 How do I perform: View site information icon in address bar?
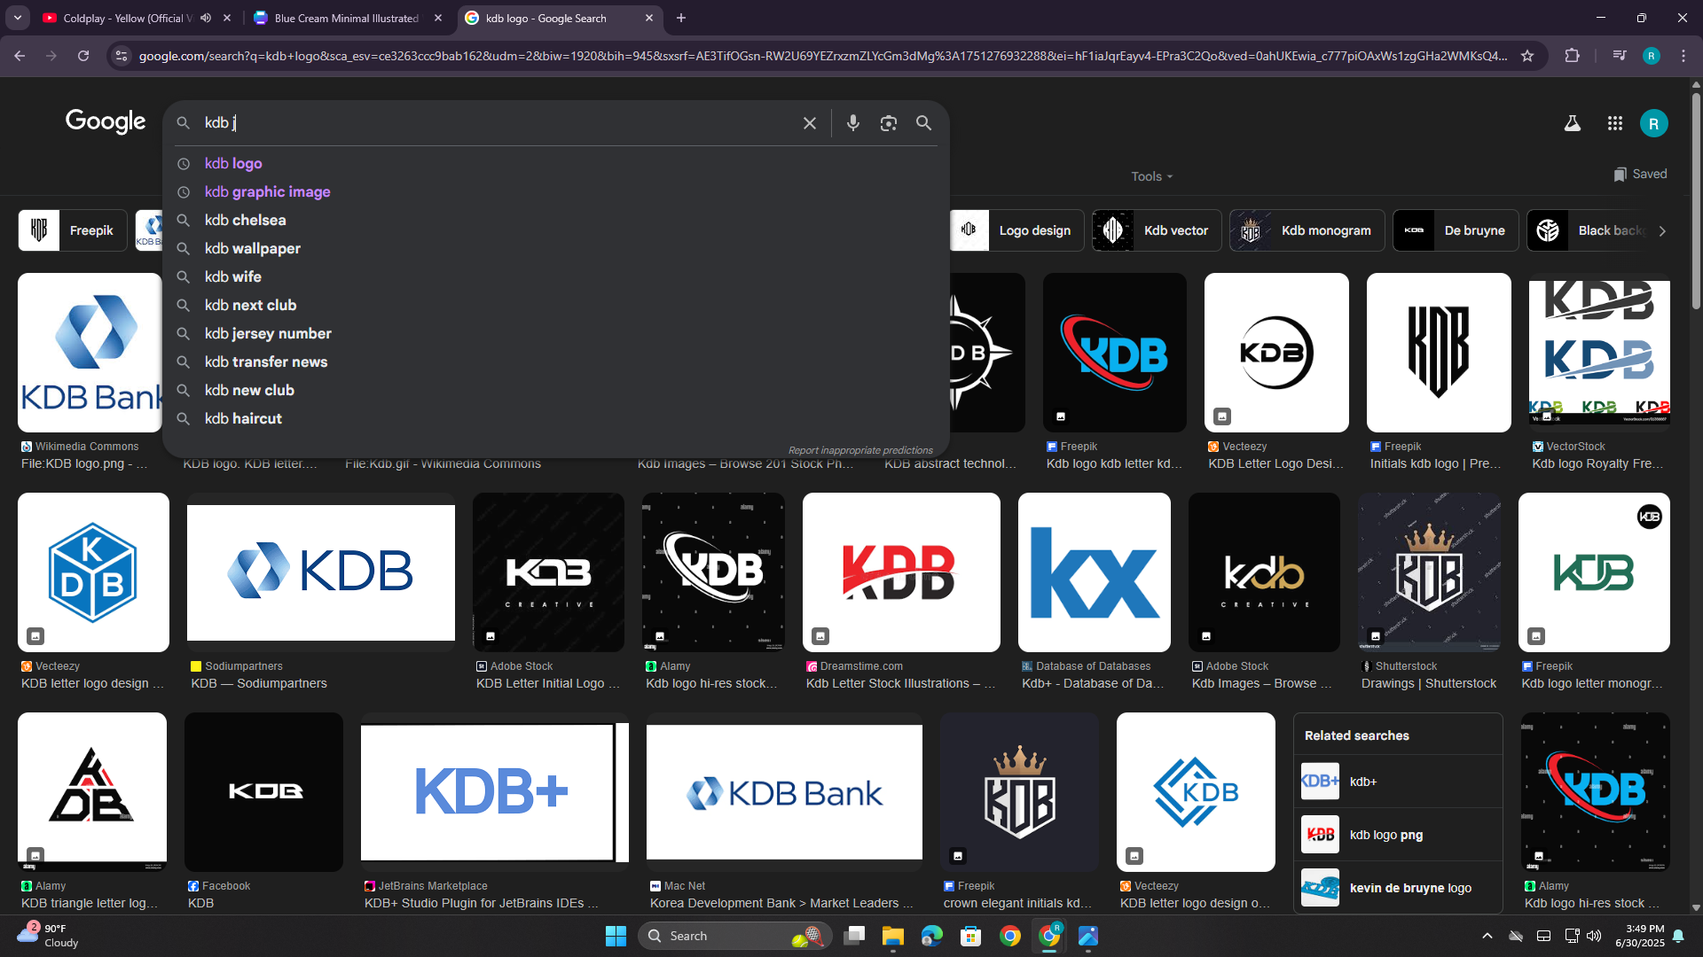click(x=122, y=56)
